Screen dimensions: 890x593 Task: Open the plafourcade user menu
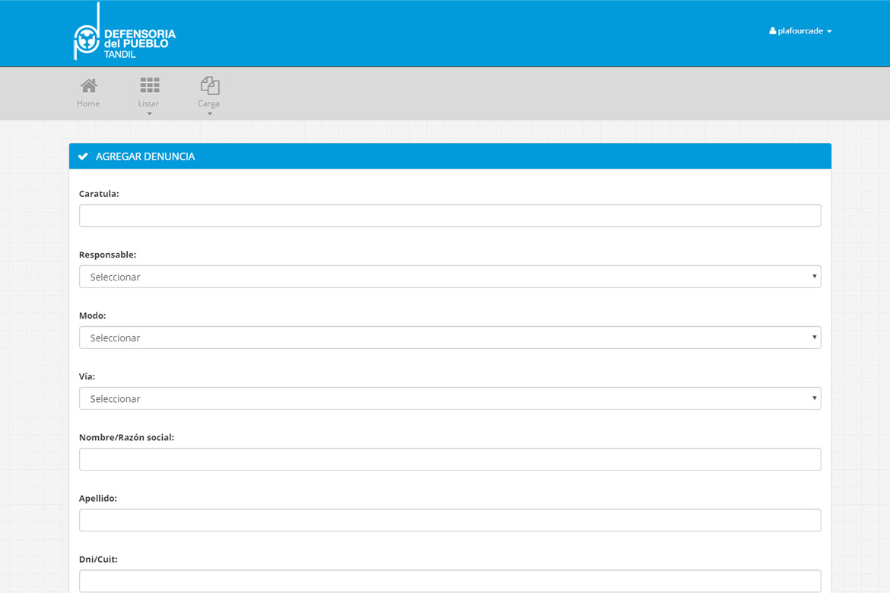pos(801,31)
